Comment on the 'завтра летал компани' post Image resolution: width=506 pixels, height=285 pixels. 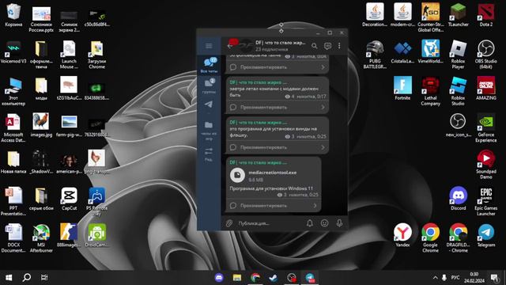278,108
